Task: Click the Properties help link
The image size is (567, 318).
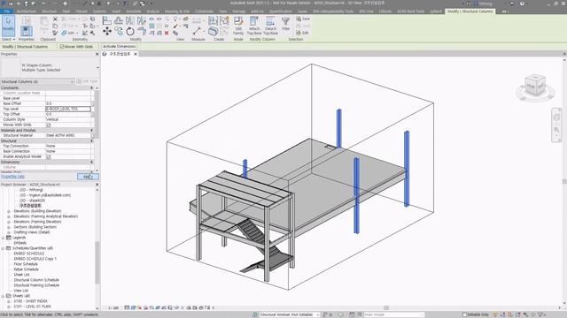Action: pos(12,177)
